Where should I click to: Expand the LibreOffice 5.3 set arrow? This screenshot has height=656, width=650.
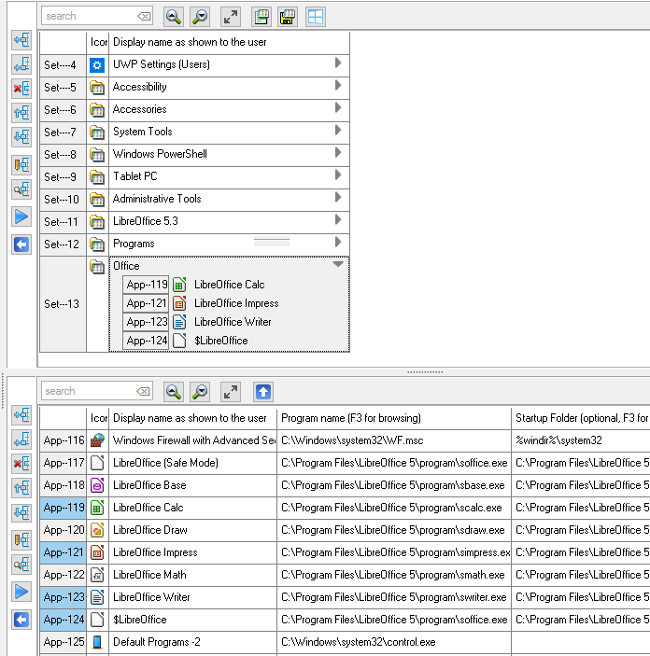338,220
